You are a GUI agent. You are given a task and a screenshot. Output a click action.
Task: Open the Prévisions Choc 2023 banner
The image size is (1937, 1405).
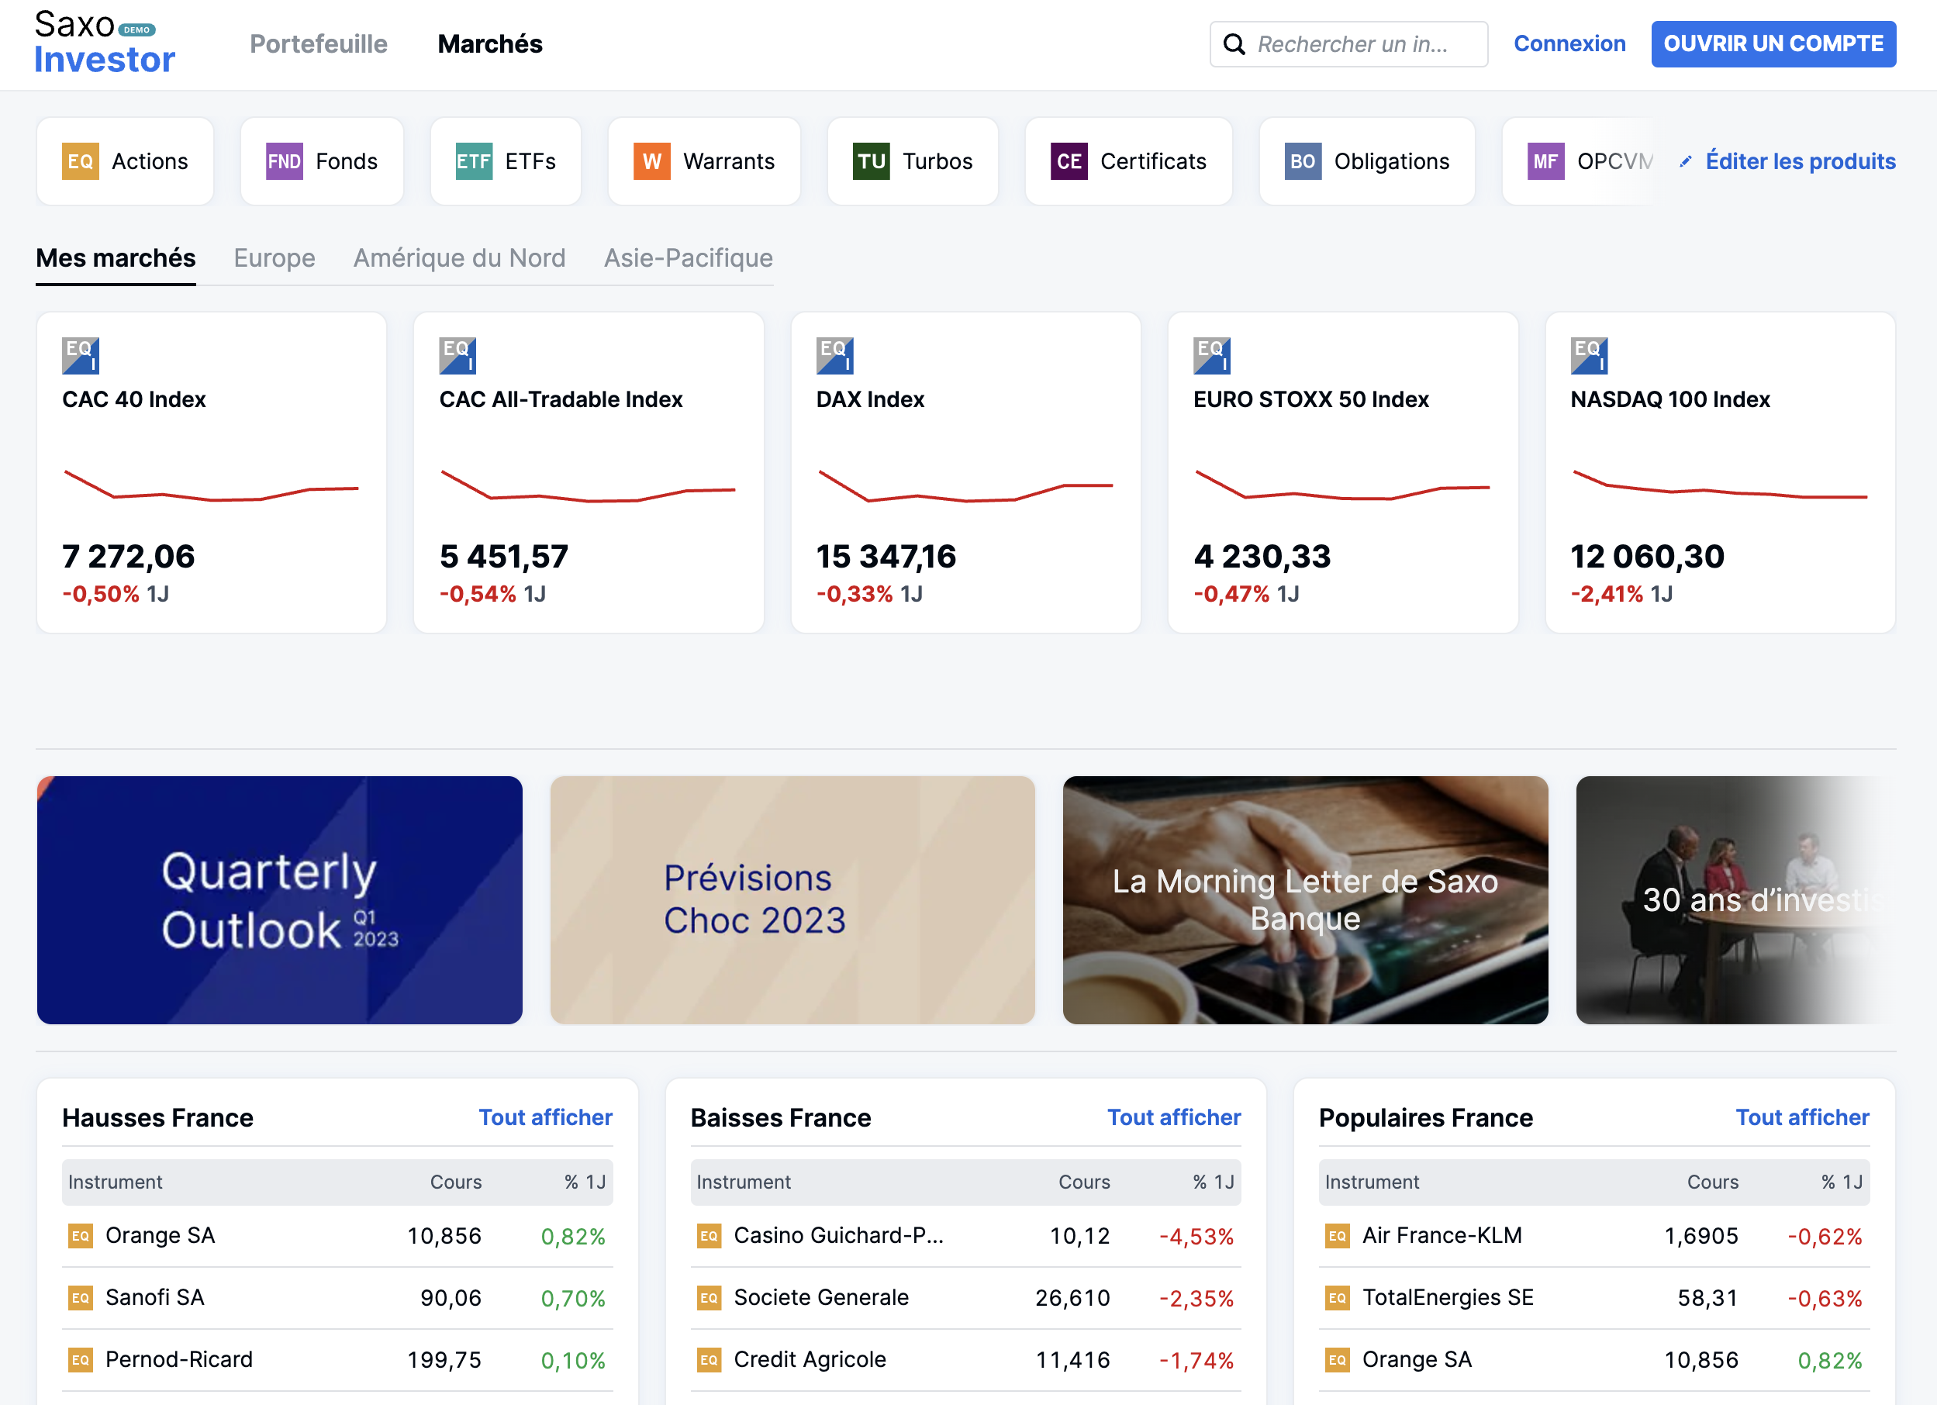pos(792,900)
